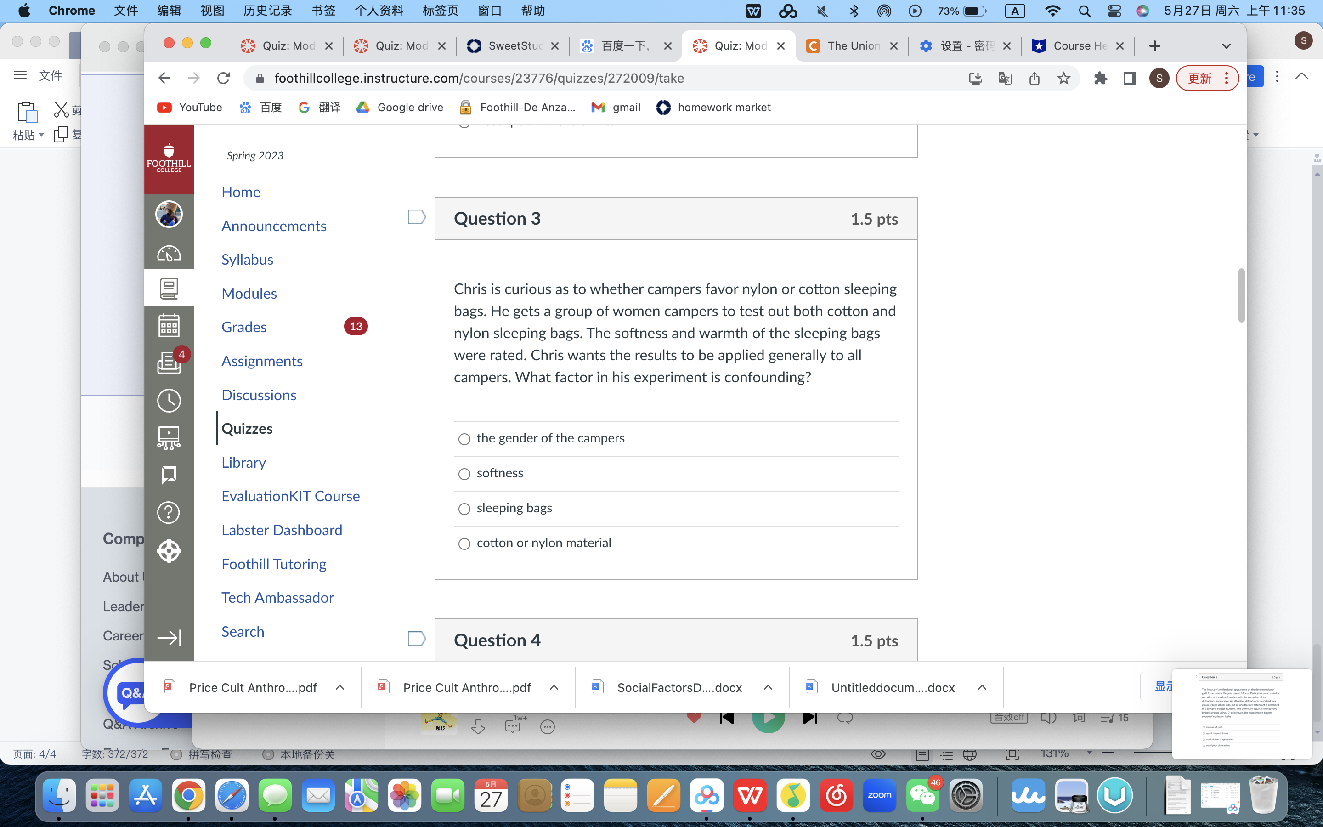Flag Question 3 for review
This screenshot has height=827, width=1323.
pos(417,217)
